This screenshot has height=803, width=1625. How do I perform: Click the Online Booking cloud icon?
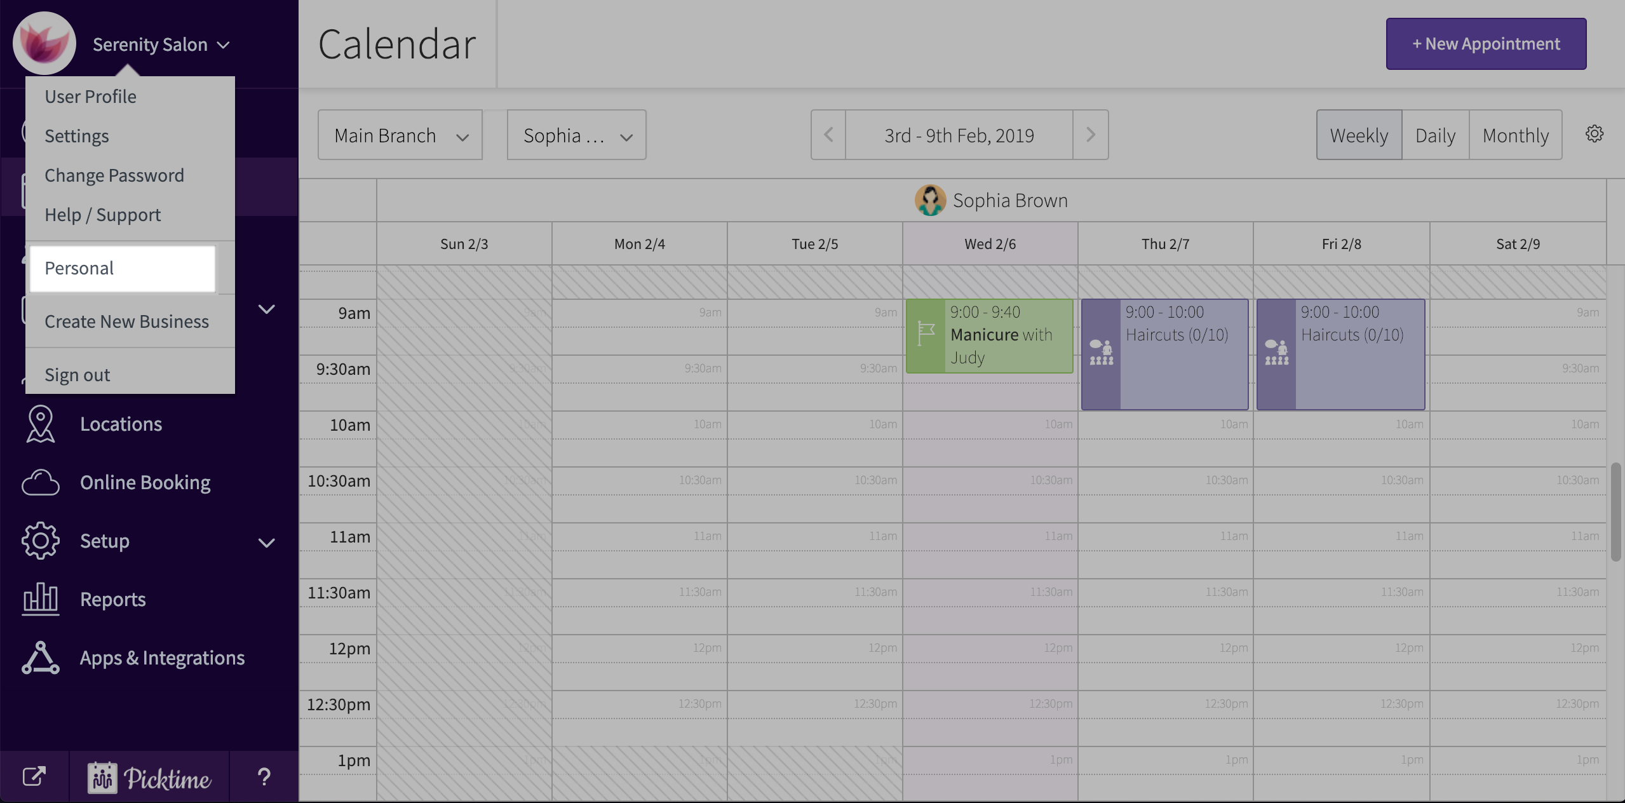pyautogui.click(x=41, y=482)
